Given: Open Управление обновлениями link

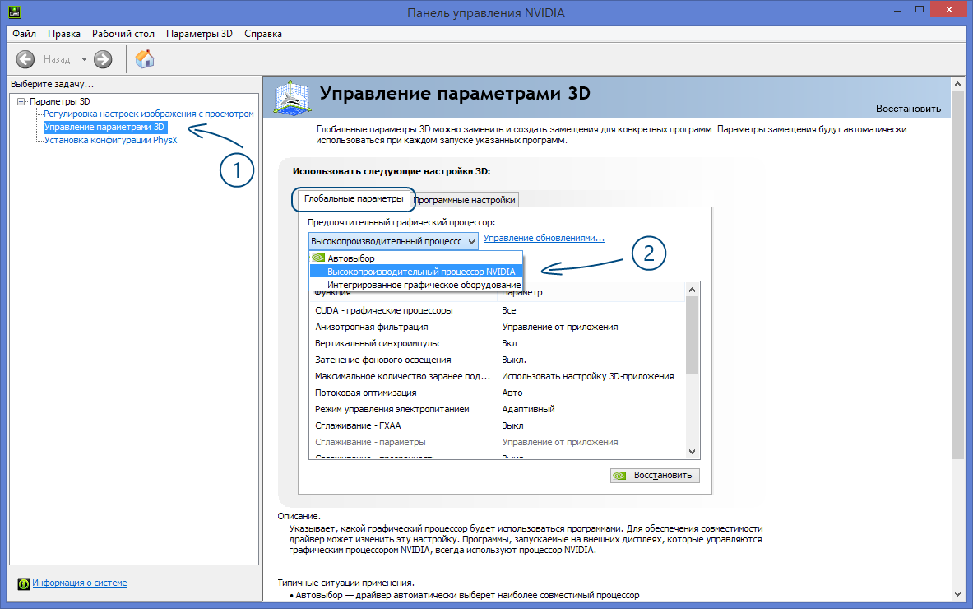Looking at the screenshot, I should coord(544,238).
